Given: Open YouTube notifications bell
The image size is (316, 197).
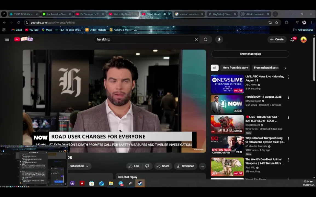Looking at the screenshot, I should (292, 39).
